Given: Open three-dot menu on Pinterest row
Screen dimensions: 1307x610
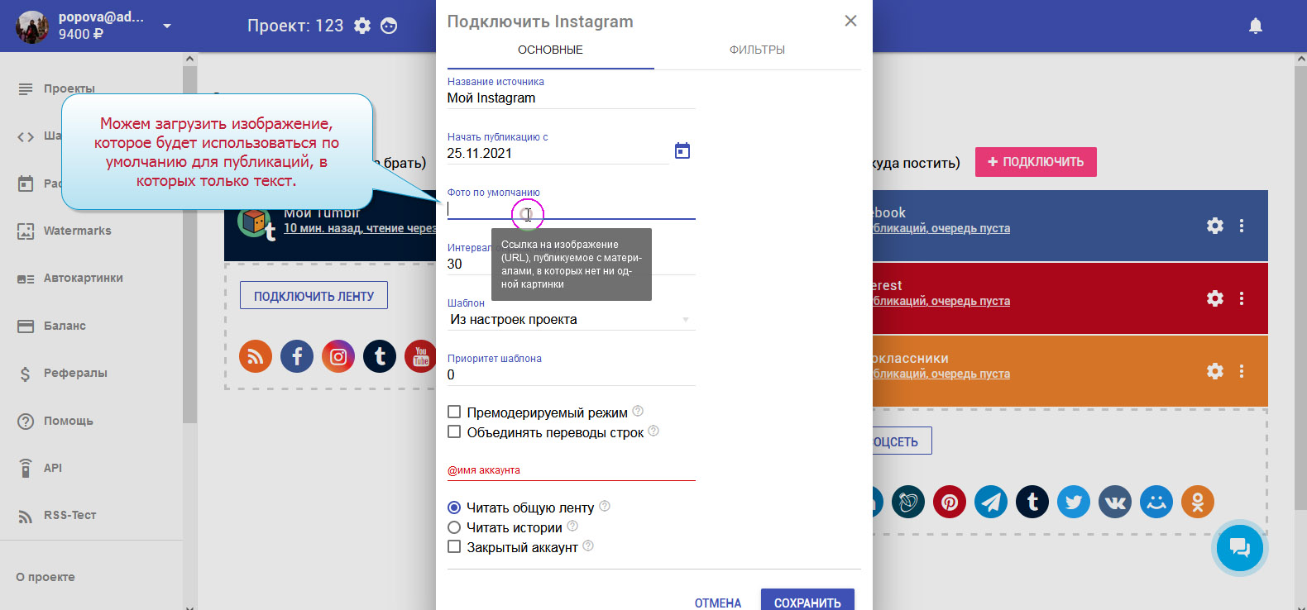Looking at the screenshot, I should 1241,298.
